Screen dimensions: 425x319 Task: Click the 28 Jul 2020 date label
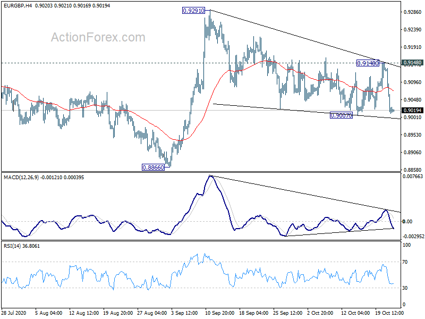tap(14, 313)
